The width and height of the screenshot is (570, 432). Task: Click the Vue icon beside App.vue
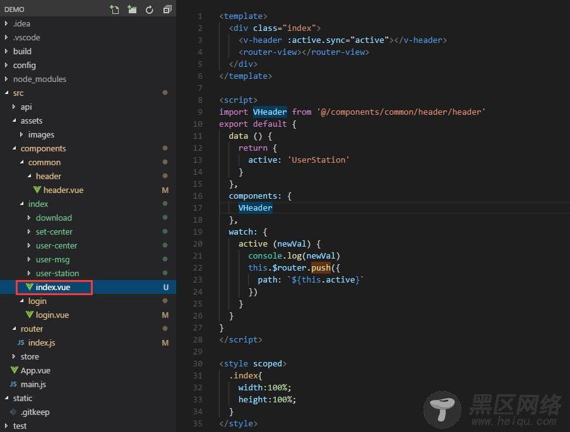pyautogui.click(x=15, y=370)
